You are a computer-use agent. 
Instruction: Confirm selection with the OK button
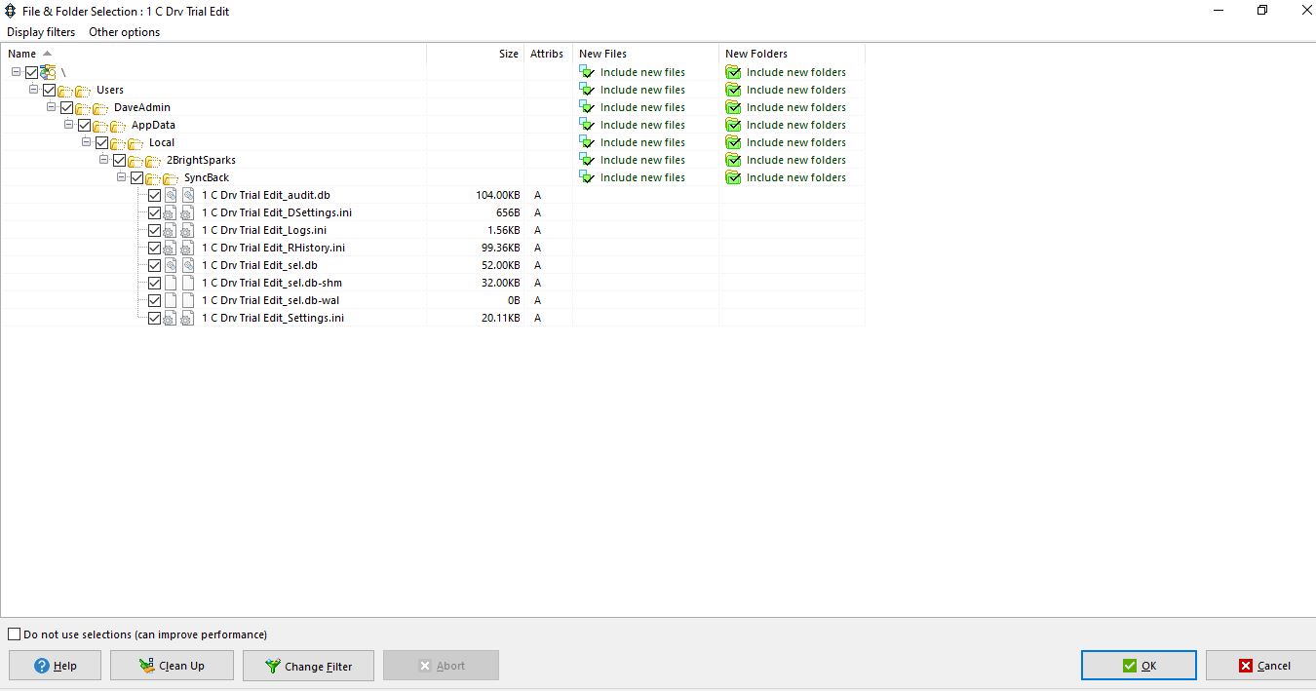tap(1139, 666)
